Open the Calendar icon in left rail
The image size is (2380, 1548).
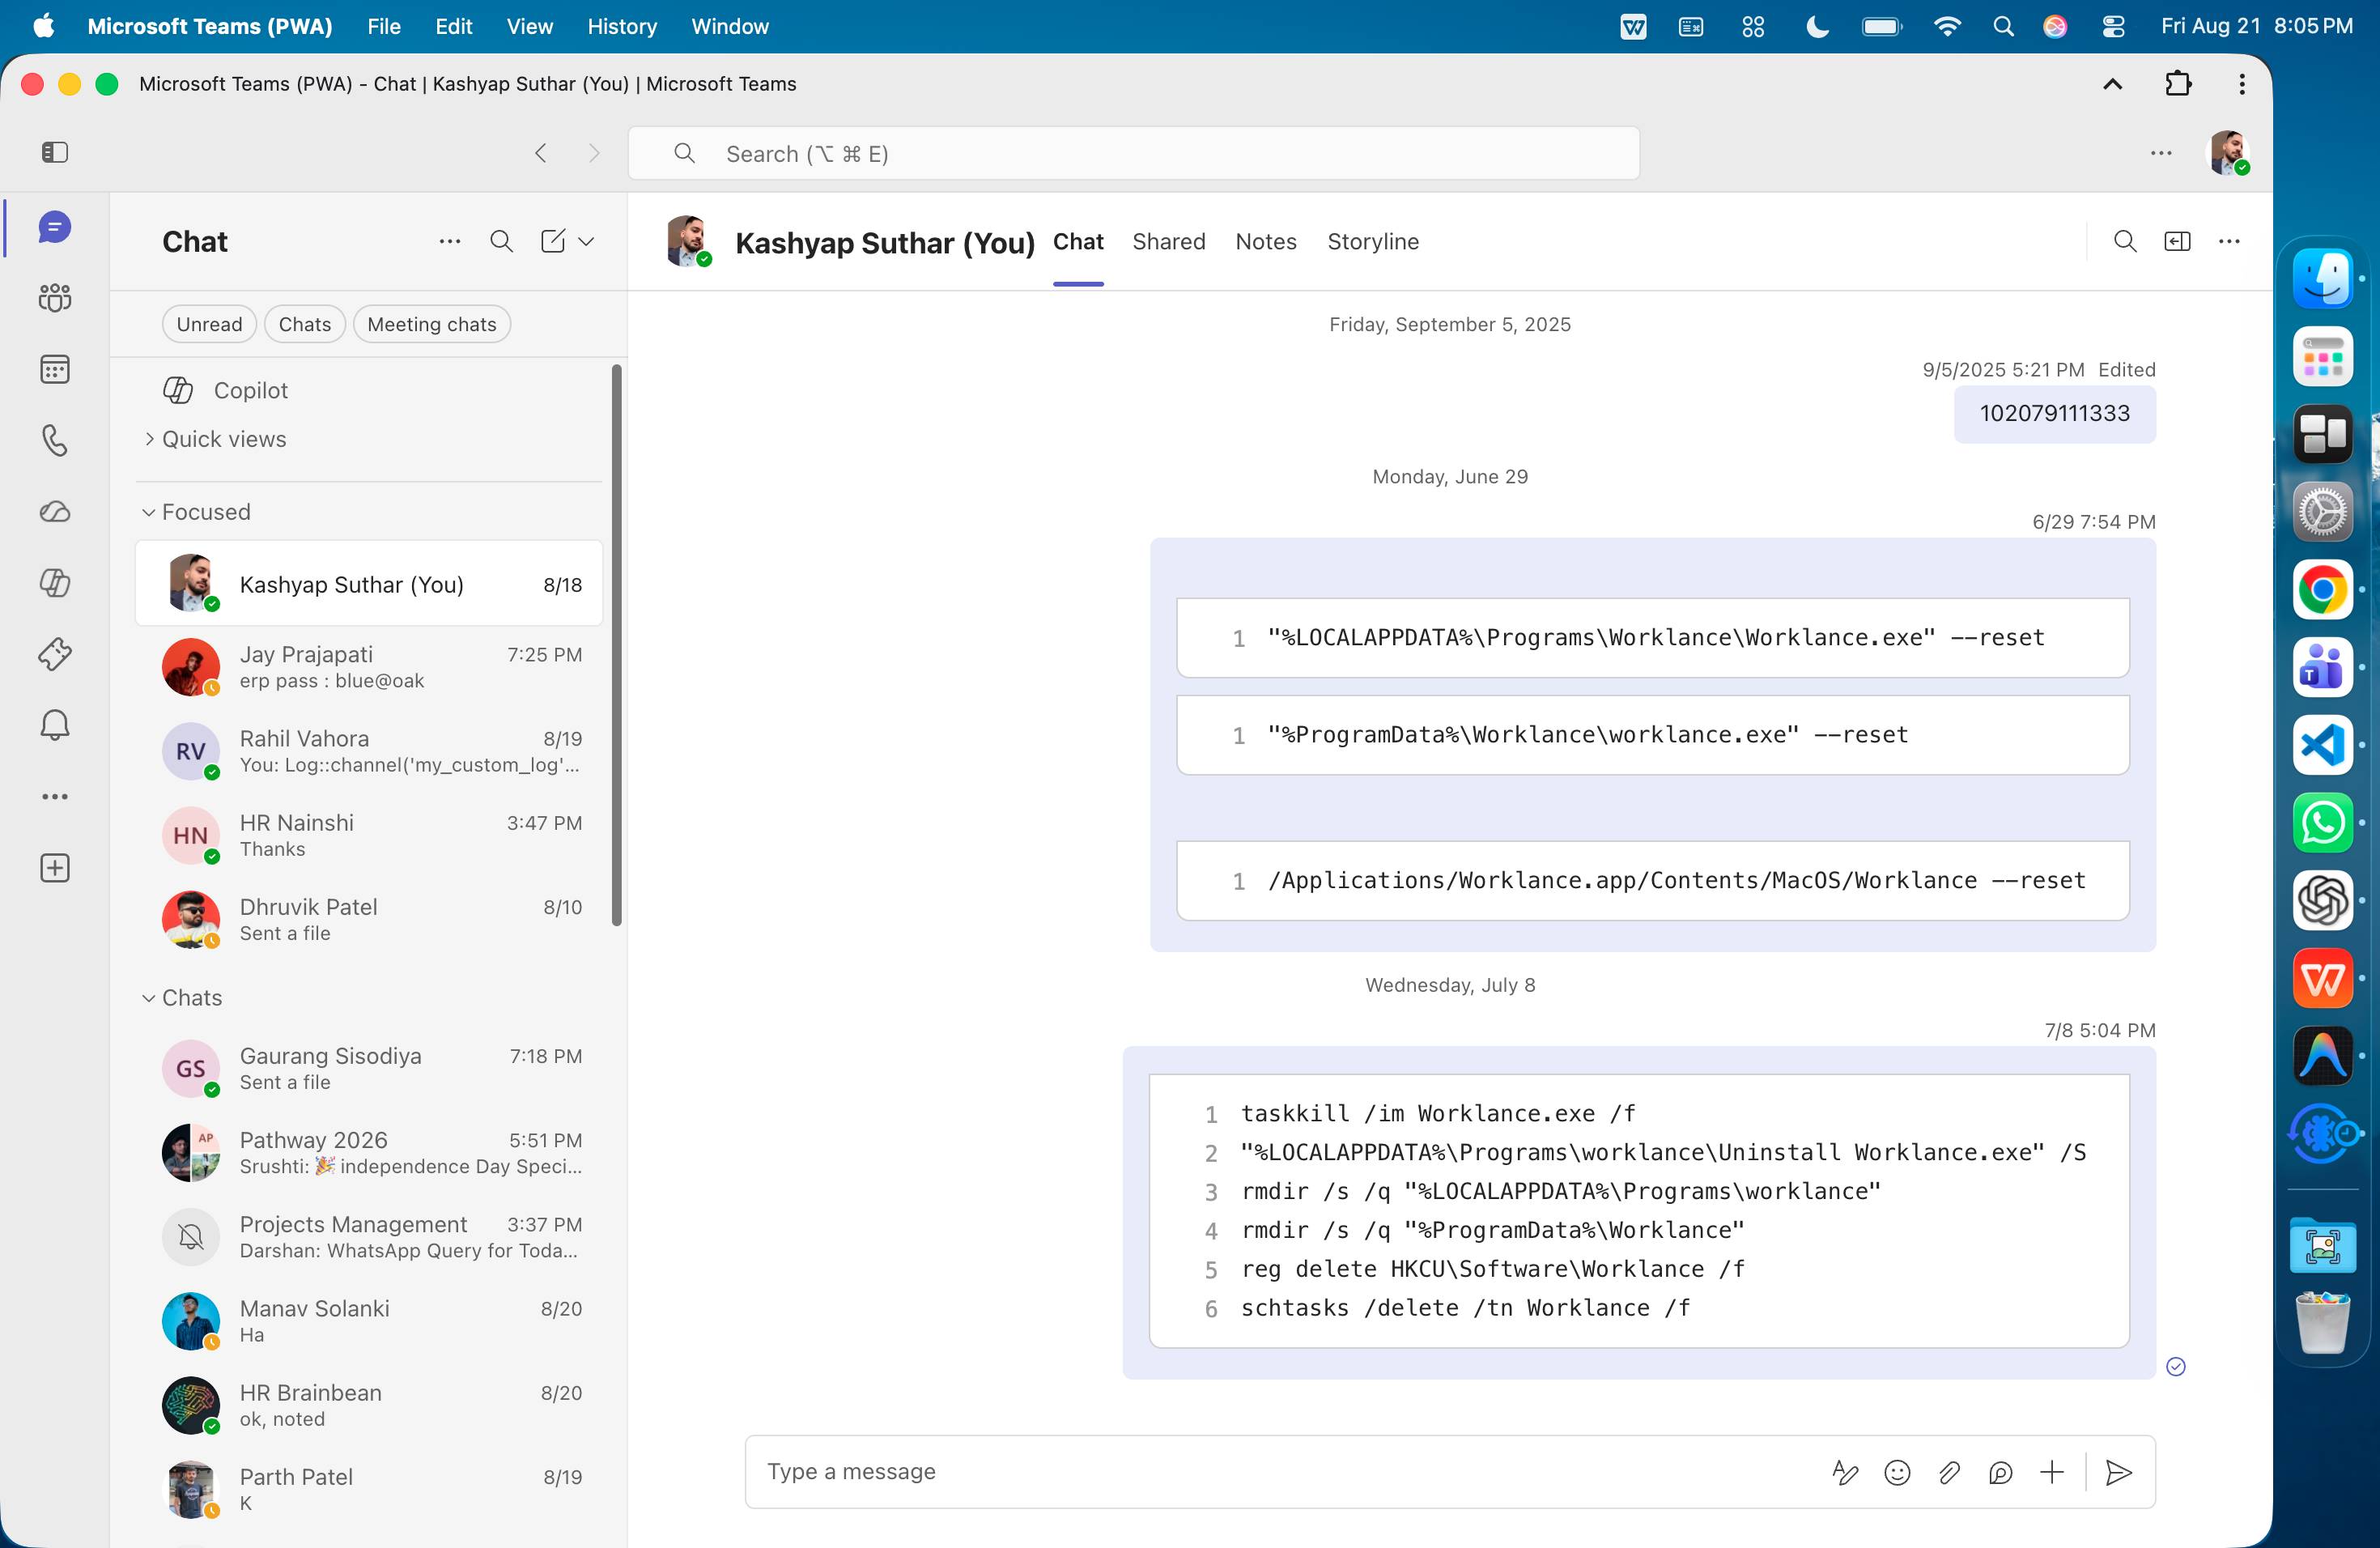pyautogui.click(x=55, y=369)
